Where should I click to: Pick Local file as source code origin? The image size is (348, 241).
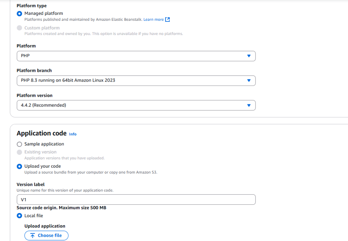click(20, 216)
